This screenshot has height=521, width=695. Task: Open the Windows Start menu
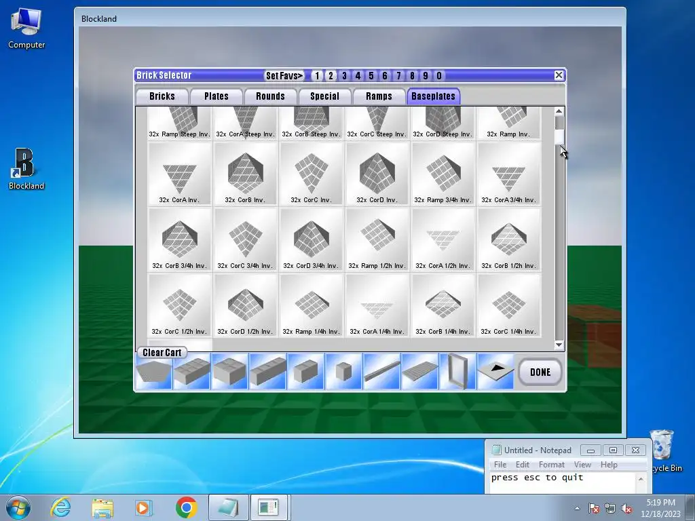[18, 507]
